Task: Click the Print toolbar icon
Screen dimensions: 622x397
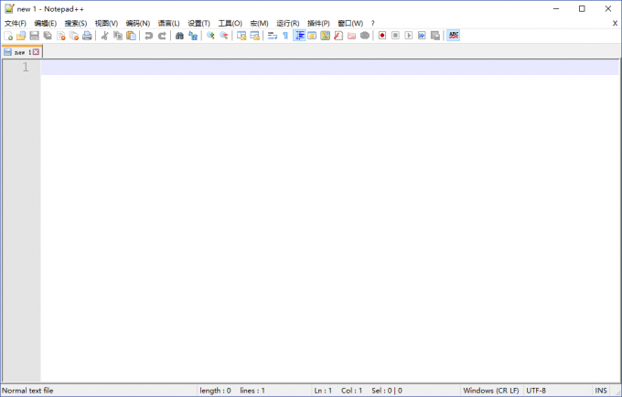Action: [87, 36]
